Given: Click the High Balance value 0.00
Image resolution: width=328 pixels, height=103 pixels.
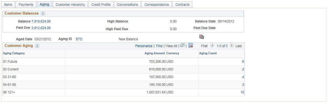Looking at the screenshot, I should tap(173, 21).
